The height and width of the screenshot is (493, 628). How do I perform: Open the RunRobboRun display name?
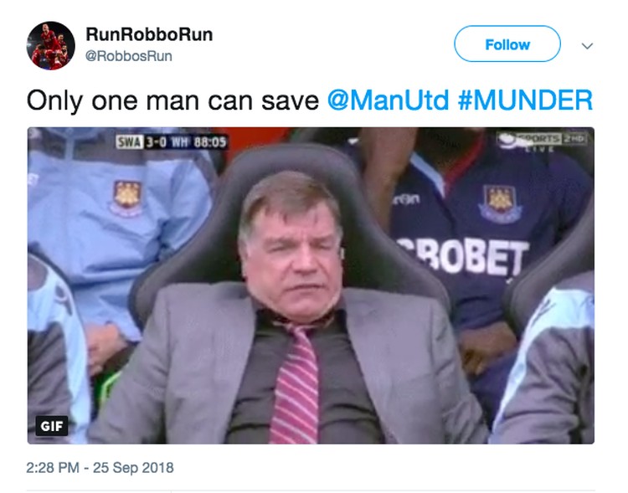[x=149, y=34]
